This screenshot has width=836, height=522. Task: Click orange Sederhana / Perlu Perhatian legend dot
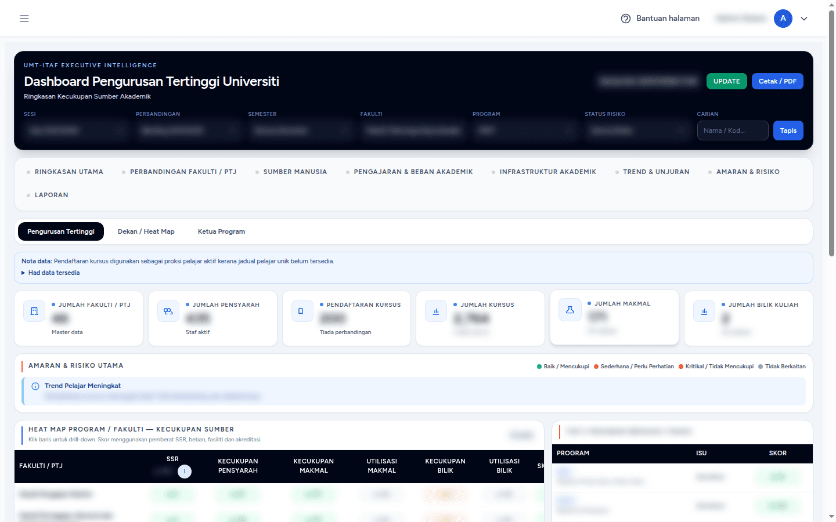point(596,367)
